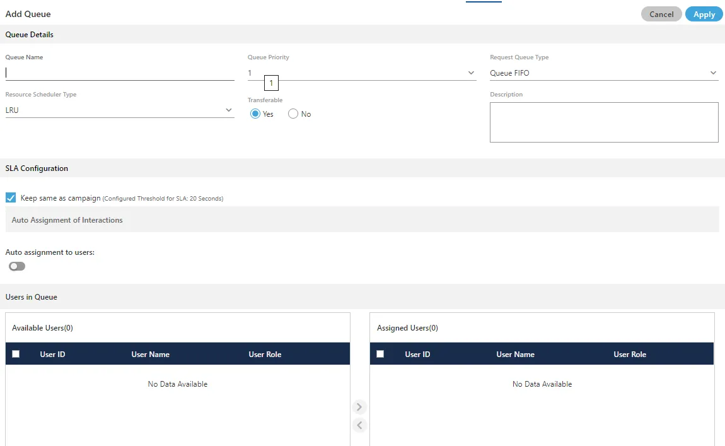The height and width of the screenshot is (446, 725).
Task: Click User Name header in Assigned Users
Action: point(516,355)
